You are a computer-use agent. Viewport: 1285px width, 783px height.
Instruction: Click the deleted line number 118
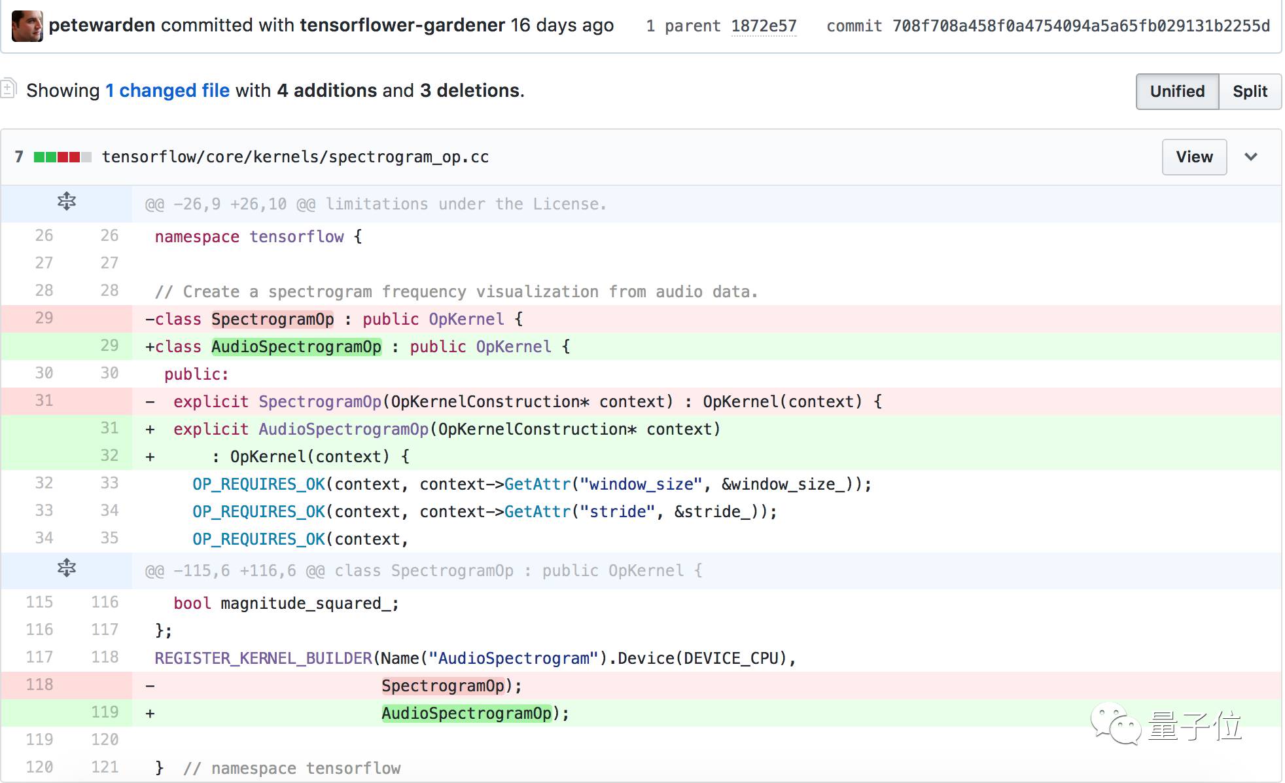[x=39, y=685]
